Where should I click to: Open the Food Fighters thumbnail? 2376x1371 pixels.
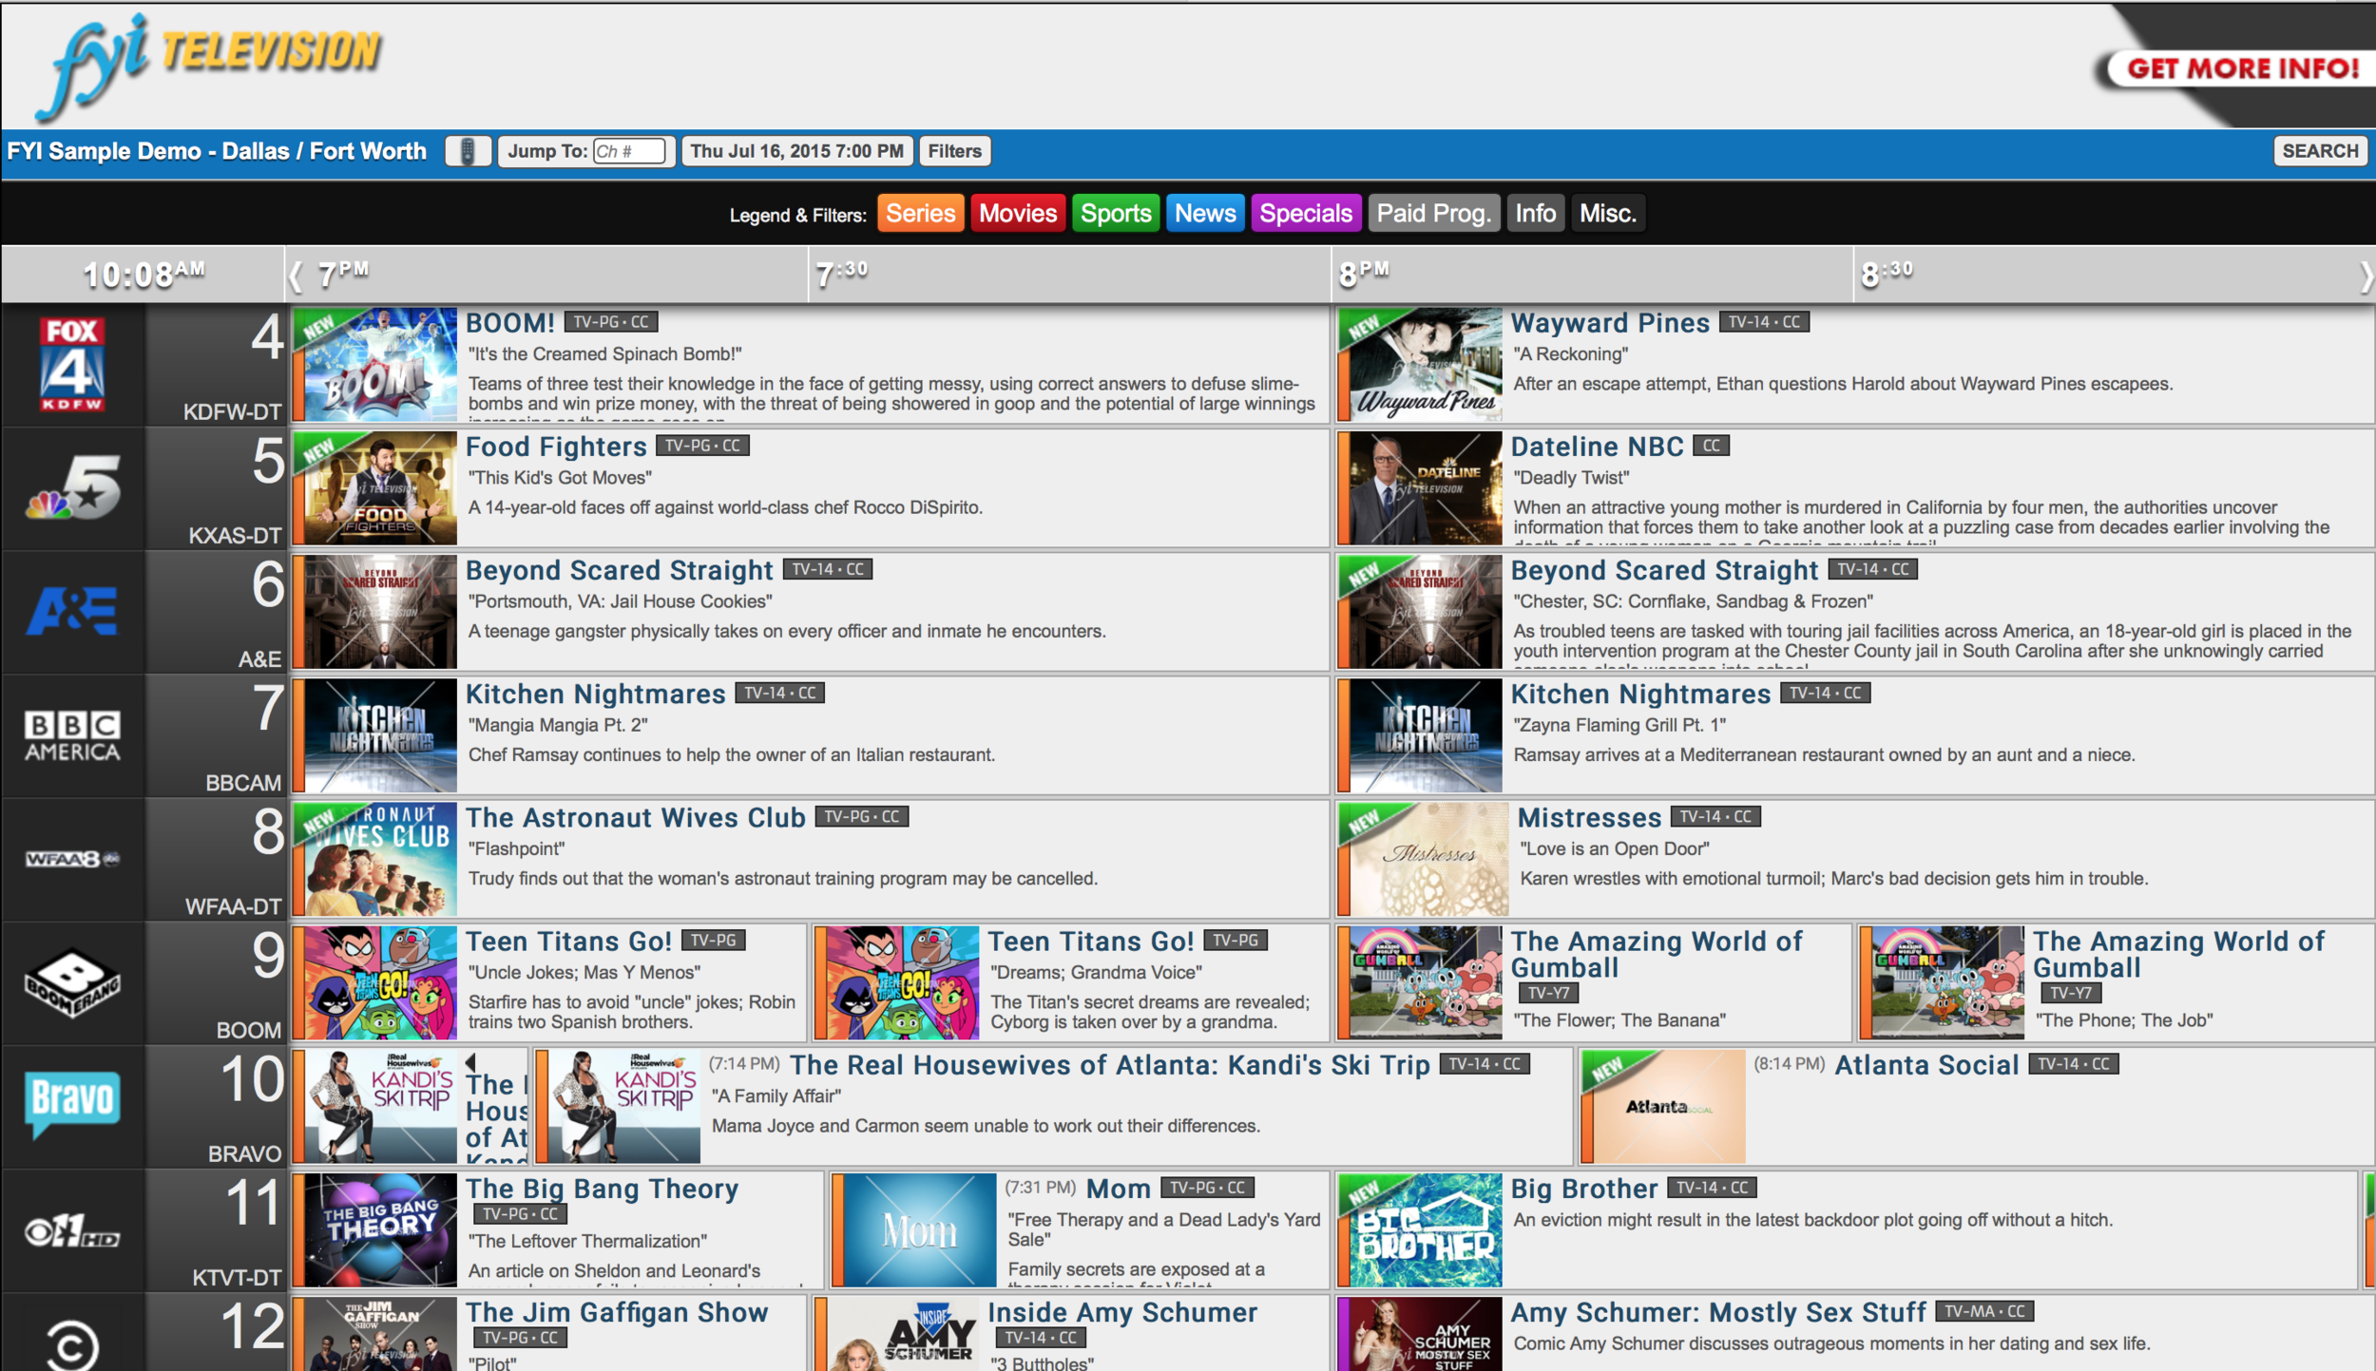pos(381,487)
